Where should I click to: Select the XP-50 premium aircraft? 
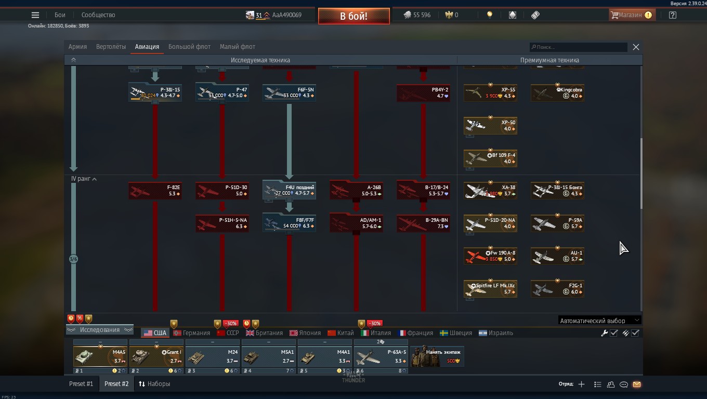coord(490,126)
